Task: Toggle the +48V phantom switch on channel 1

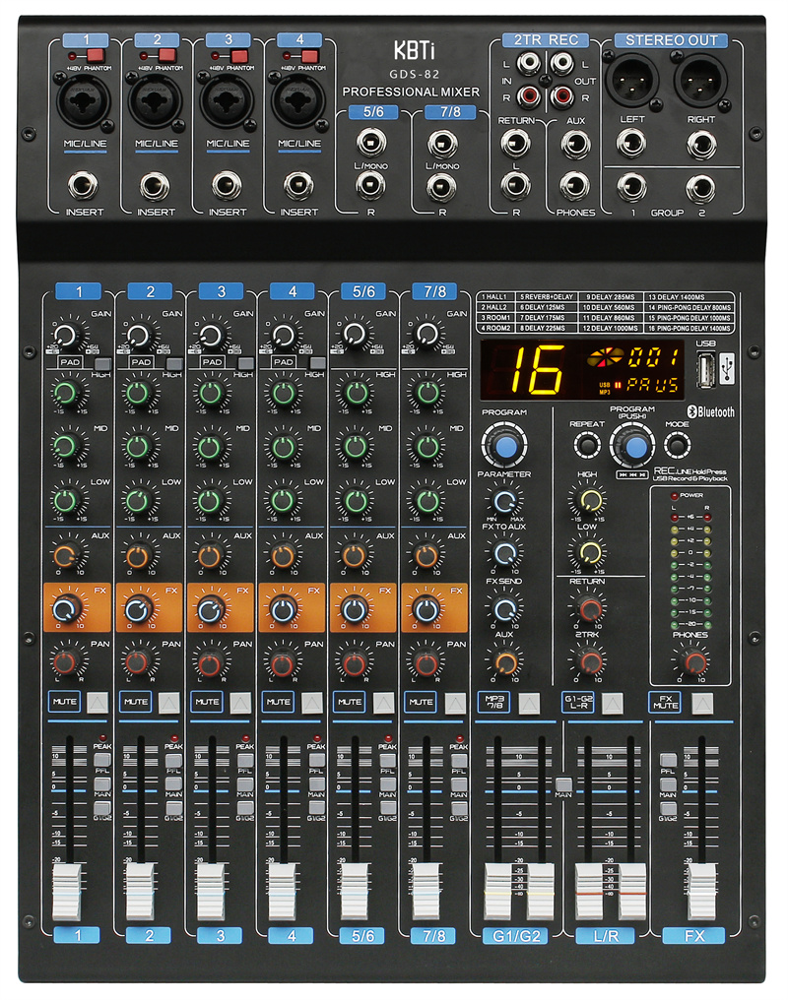Action: tap(96, 55)
